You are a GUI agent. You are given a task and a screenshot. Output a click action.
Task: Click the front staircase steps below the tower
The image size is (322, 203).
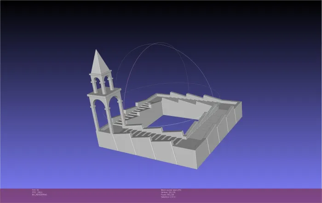[x=152, y=136]
